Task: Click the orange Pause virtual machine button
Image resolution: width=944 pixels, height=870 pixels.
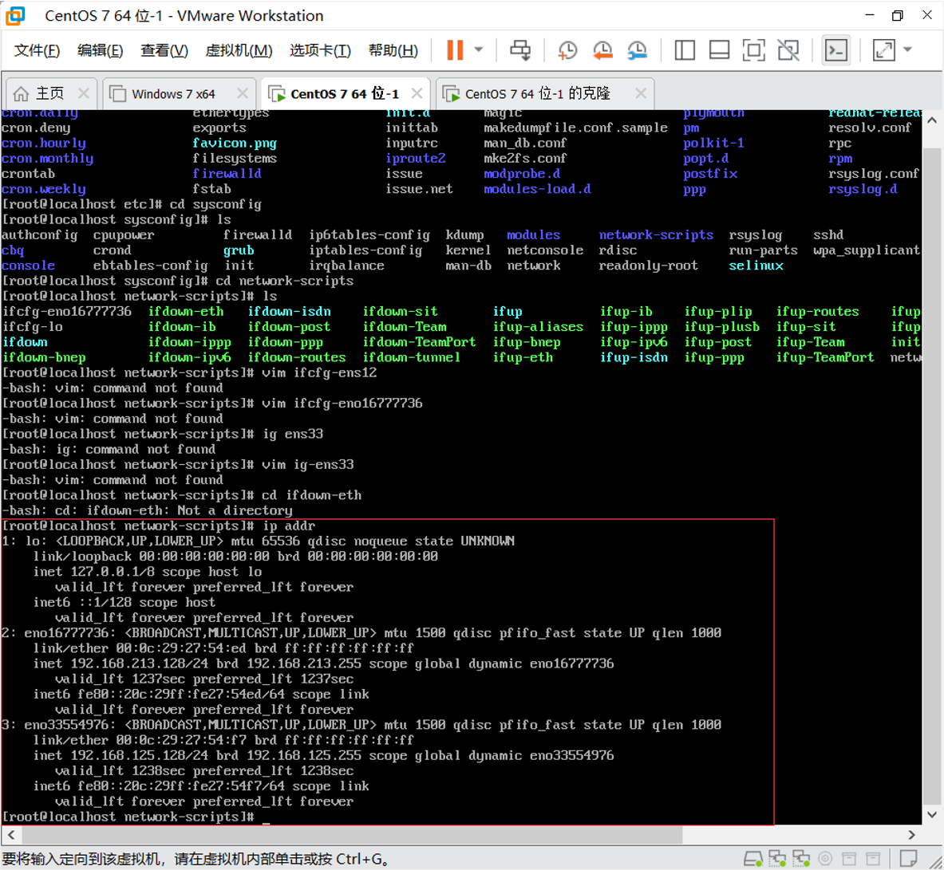Action: pyautogui.click(x=455, y=50)
